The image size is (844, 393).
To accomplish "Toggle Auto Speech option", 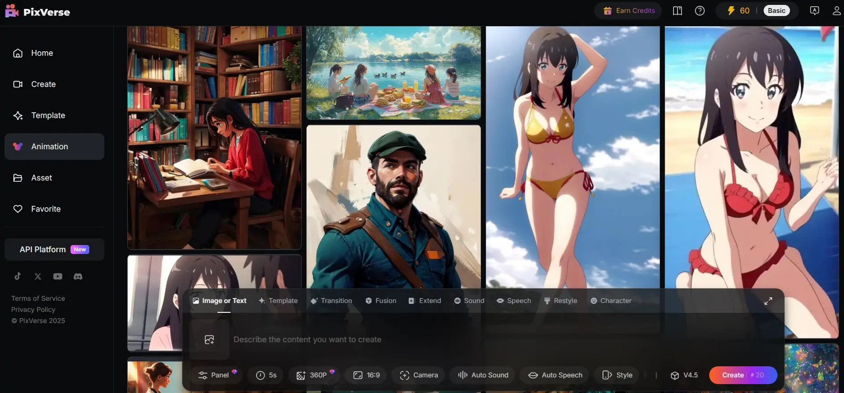I will click(x=555, y=375).
